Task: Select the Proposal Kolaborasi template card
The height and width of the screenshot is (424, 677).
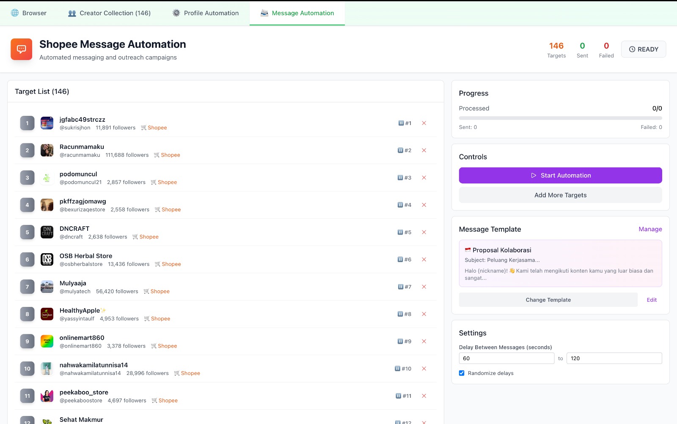Action: point(560,263)
